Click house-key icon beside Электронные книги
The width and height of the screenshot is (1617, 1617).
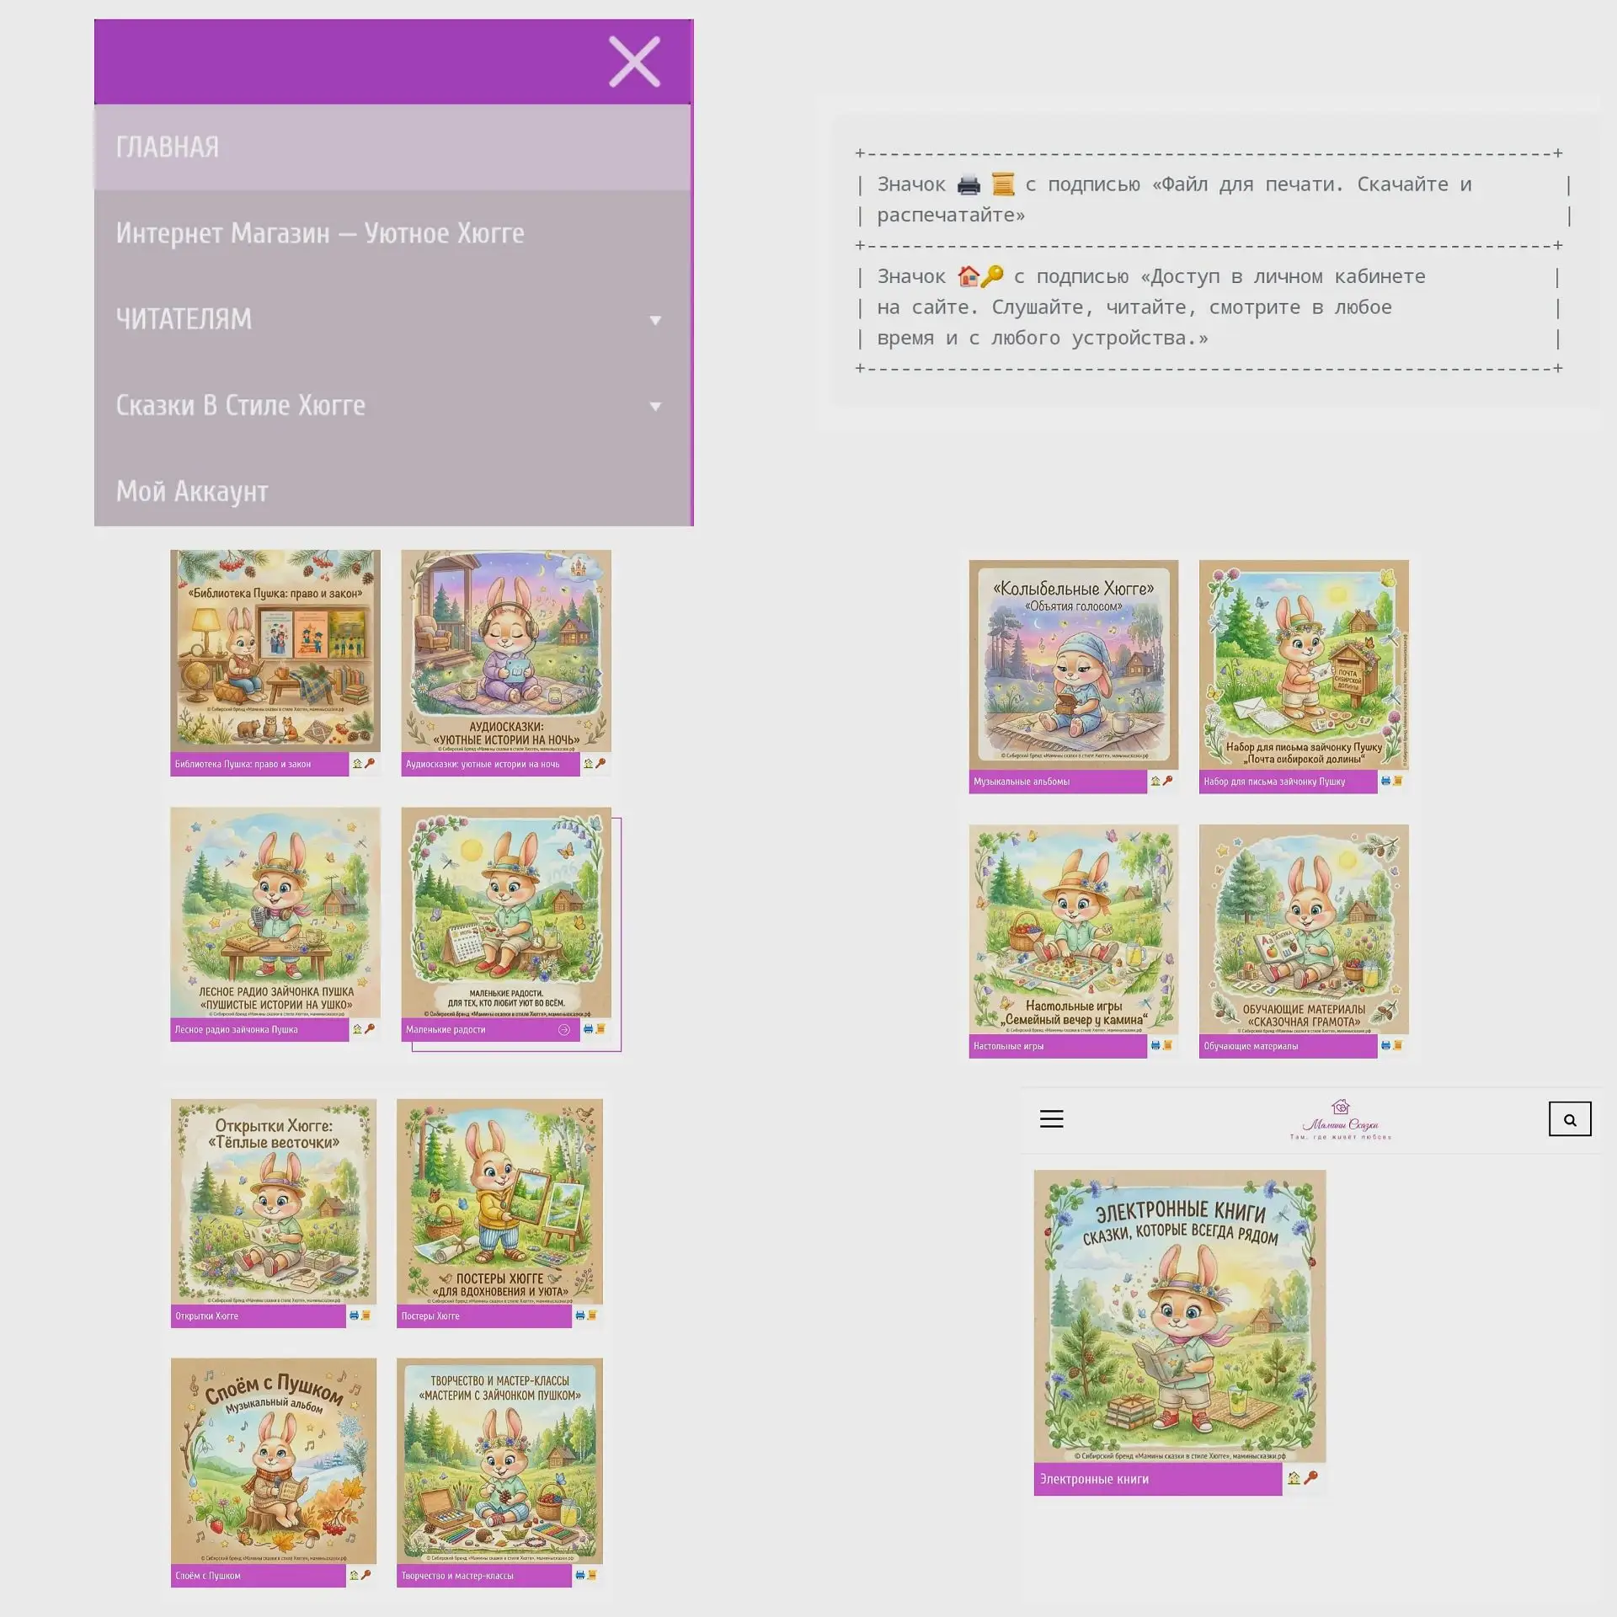1302,1478
